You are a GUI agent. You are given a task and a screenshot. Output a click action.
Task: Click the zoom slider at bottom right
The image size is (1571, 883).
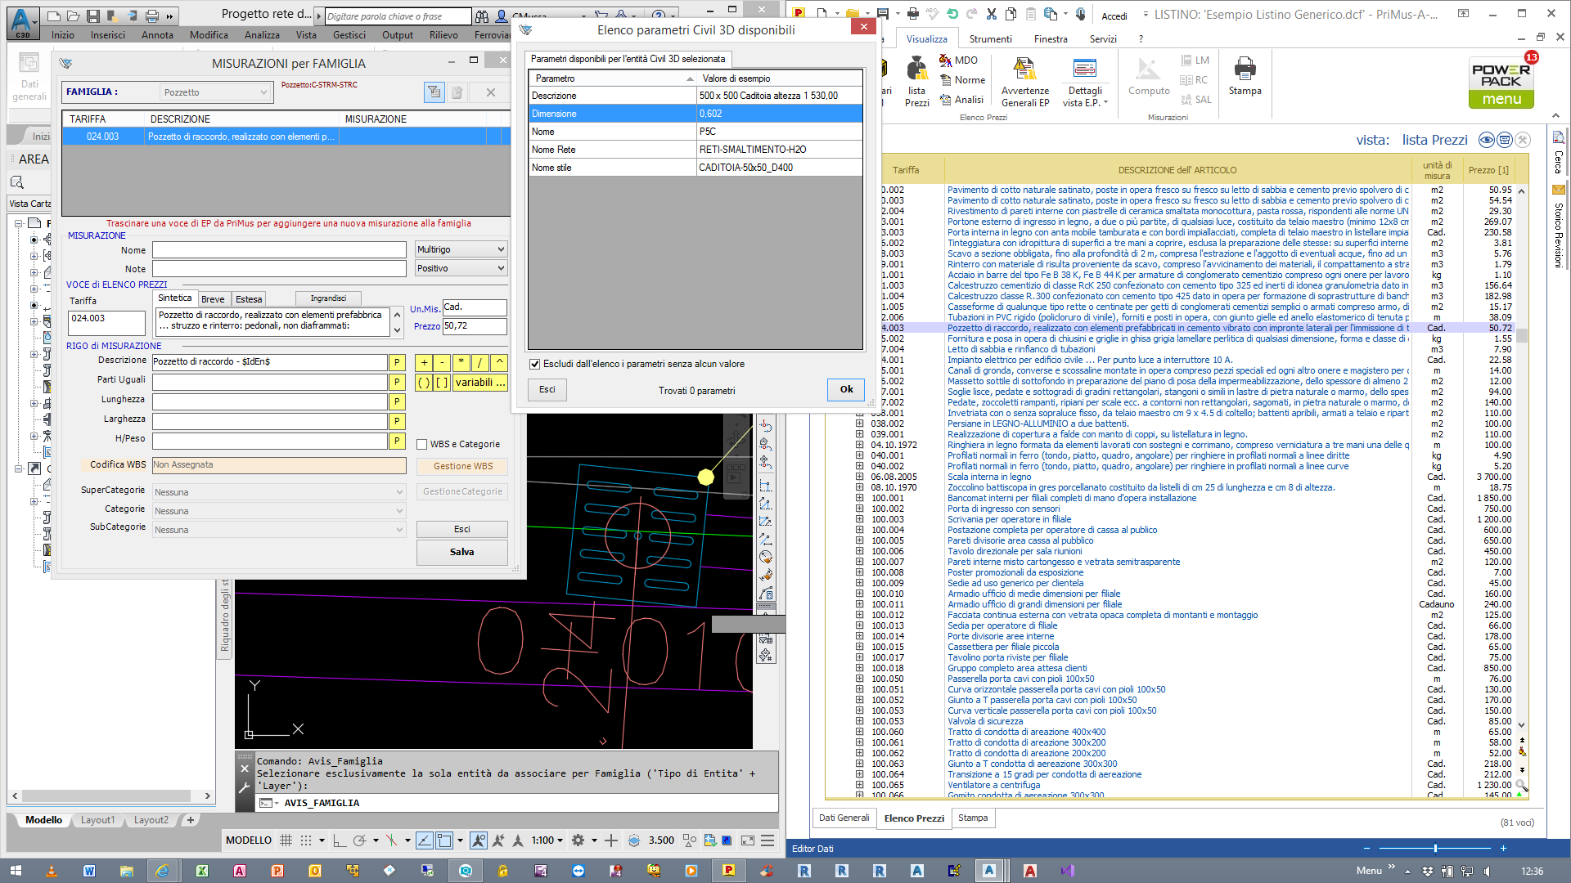(x=1435, y=849)
